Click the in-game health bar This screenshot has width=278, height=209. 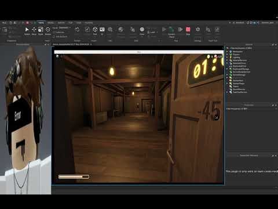pos(74,176)
